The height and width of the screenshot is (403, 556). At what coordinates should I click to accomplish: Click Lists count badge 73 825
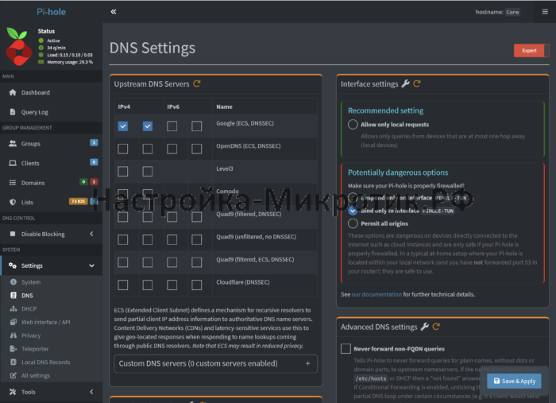pyautogui.click(x=78, y=201)
